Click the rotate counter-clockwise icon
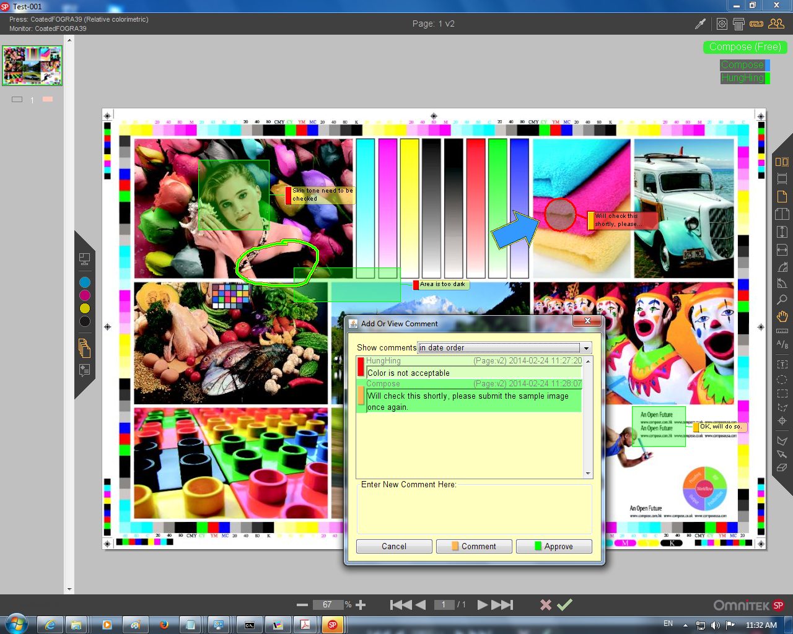793x634 pixels. point(782,283)
